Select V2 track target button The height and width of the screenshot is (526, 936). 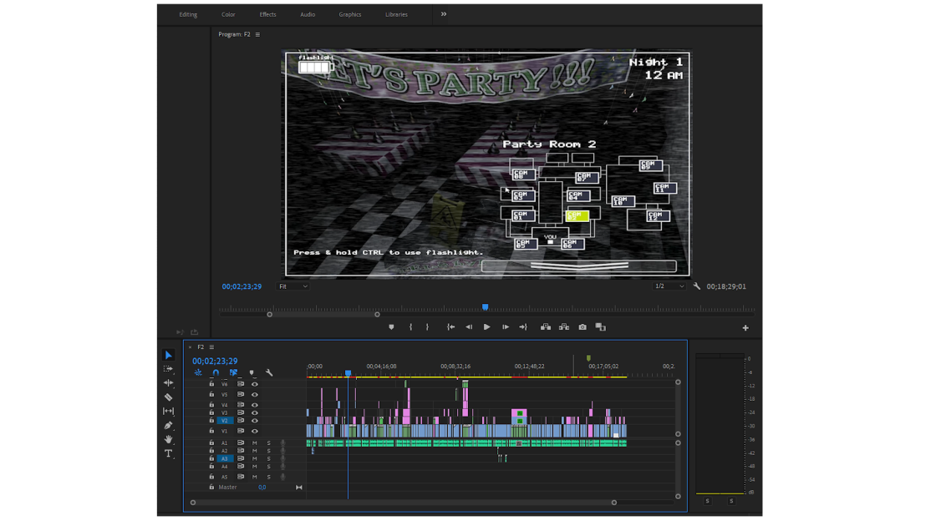[x=225, y=421]
